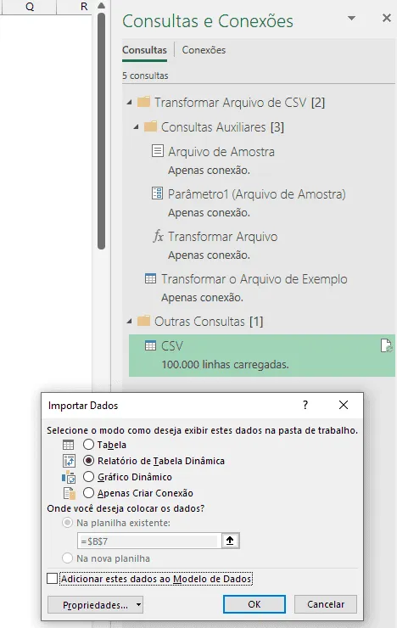Click the Transformar o Arquivo de Exemplo table icon

point(150,278)
